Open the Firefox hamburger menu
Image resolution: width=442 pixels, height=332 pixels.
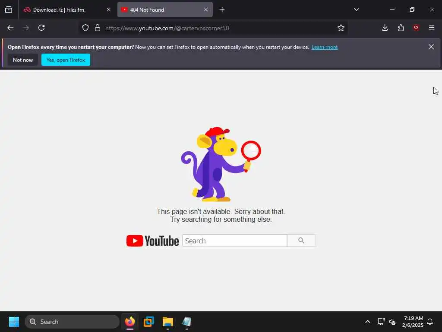pyautogui.click(x=432, y=28)
